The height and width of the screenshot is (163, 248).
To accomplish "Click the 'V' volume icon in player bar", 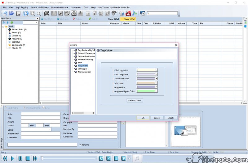I will 123,158.
